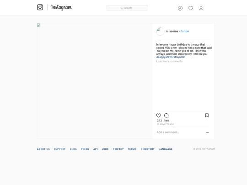Open the activity heart icon in header
Screen dimensions: 247x185
191,8
